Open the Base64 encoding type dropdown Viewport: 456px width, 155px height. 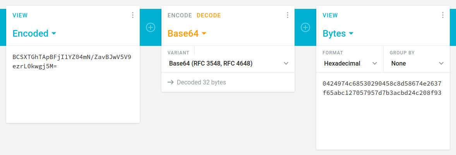coord(187,34)
